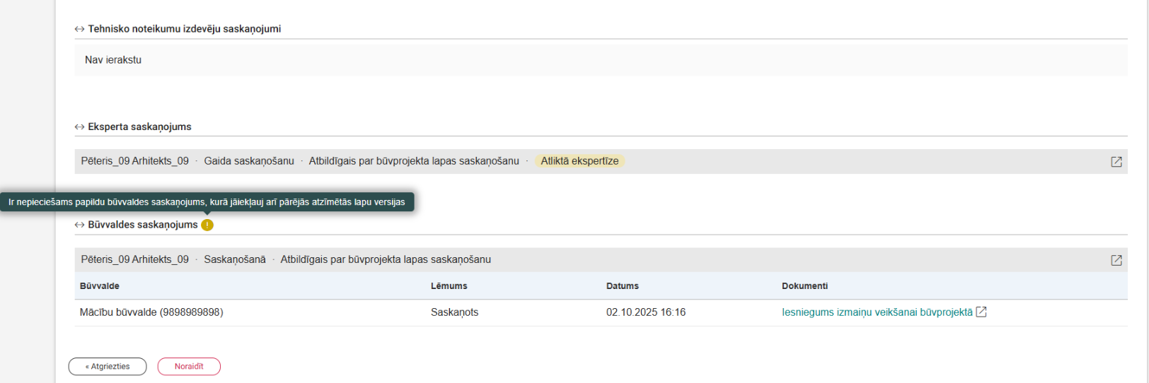
Task: Click the Būvvalde column header
Action: tap(100, 286)
